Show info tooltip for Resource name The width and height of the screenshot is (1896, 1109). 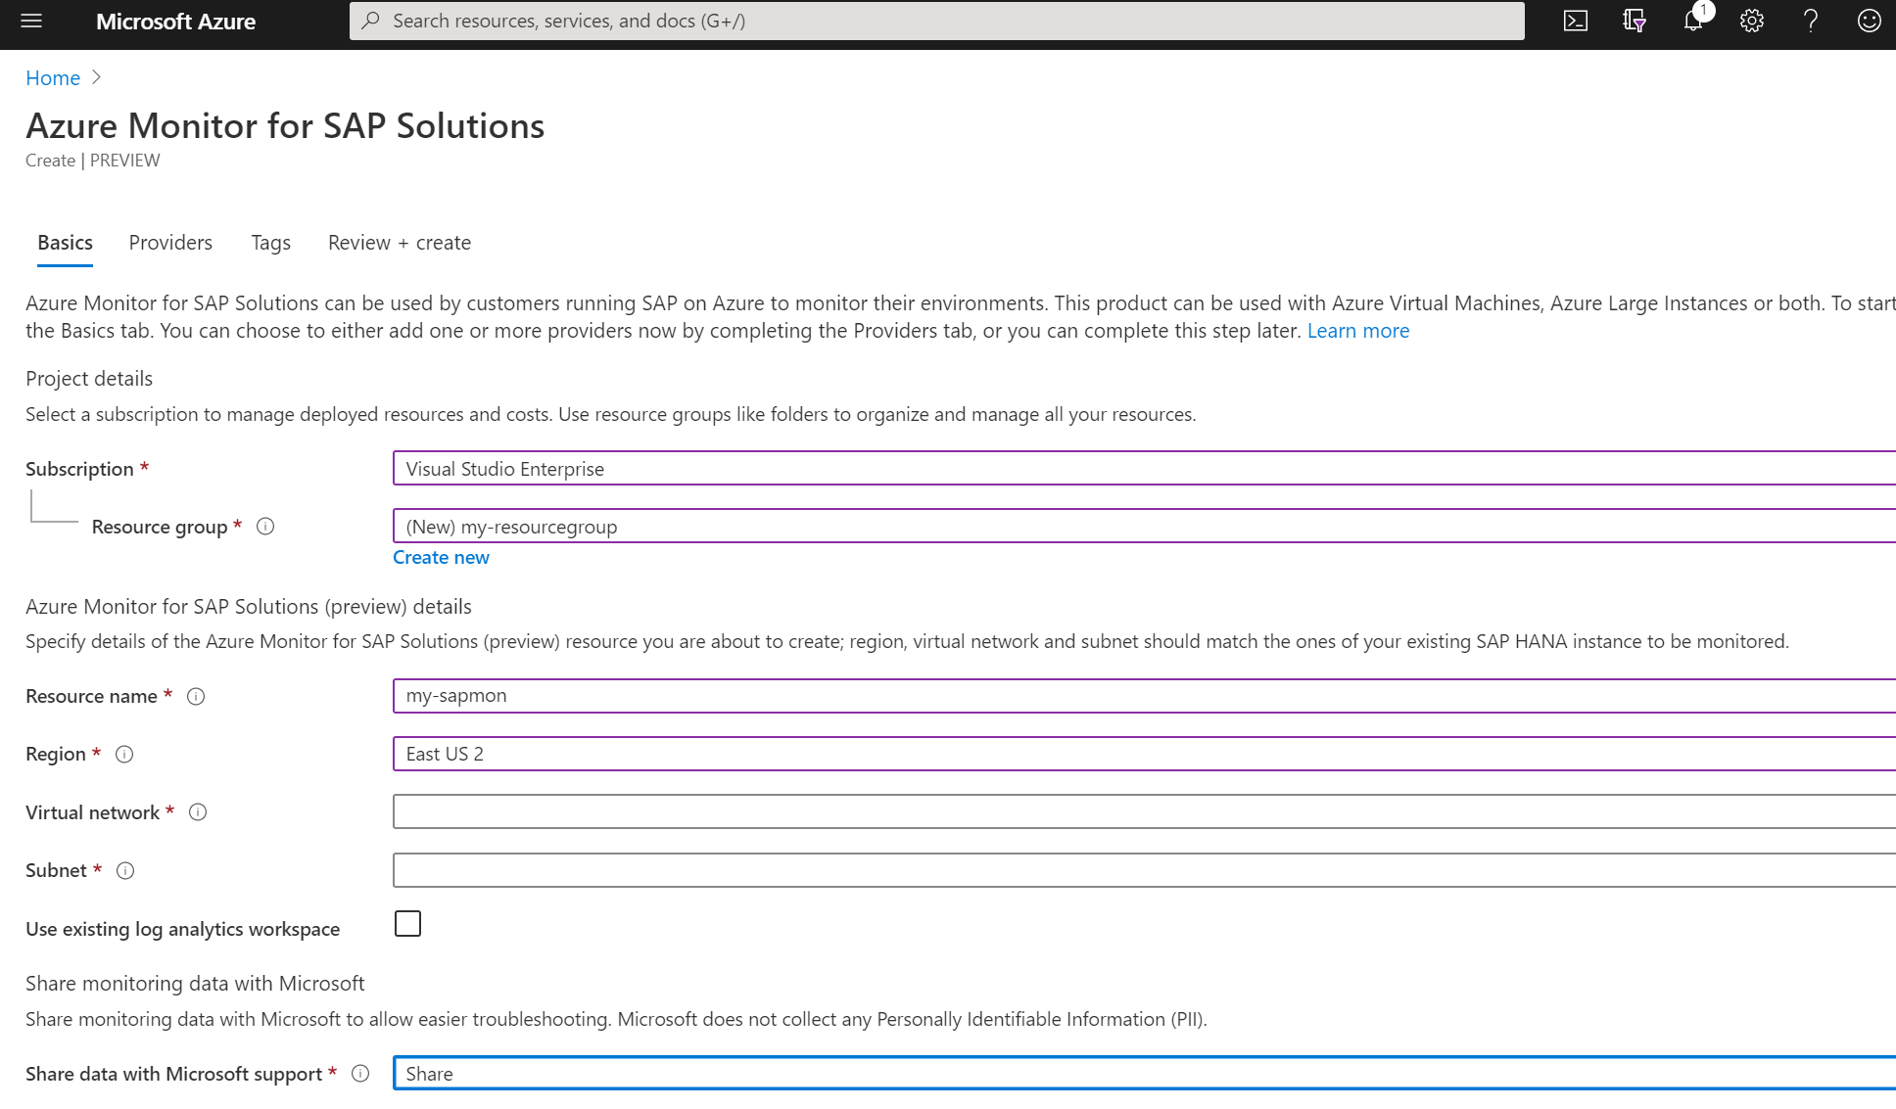click(x=196, y=696)
